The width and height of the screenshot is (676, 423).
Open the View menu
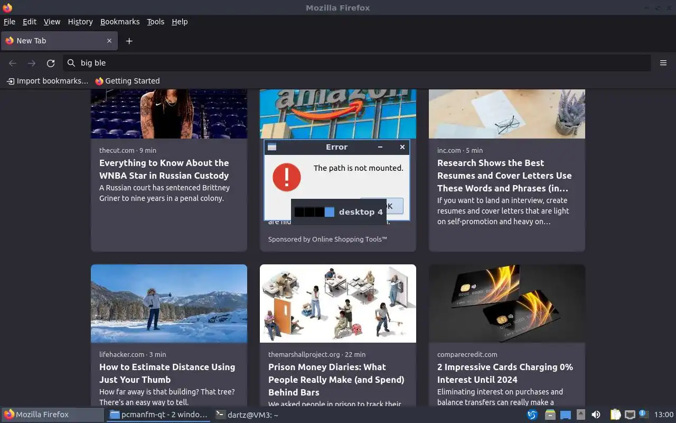(x=52, y=22)
